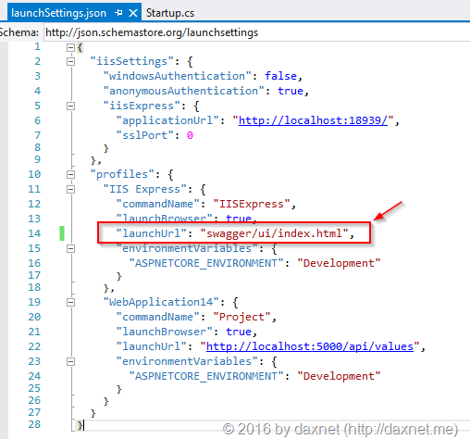This screenshot has width=470, height=439.
Task: Click the "swagger/ui/index.html" value
Action: pyautogui.click(x=274, y=233)
